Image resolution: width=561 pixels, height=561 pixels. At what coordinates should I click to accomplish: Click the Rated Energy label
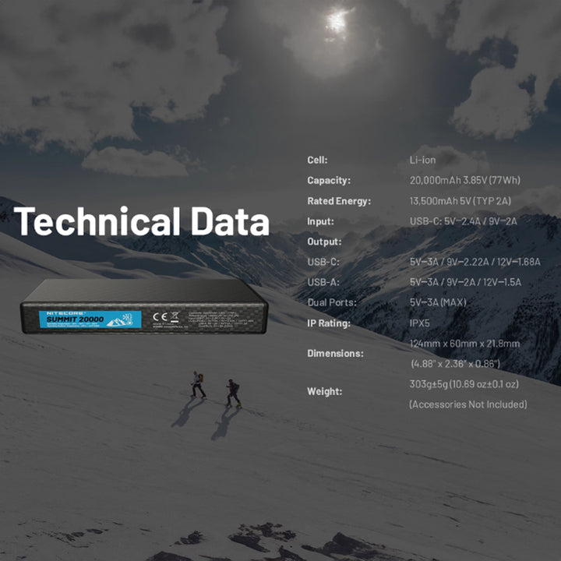pyautogui.click(x=339, y=201)
